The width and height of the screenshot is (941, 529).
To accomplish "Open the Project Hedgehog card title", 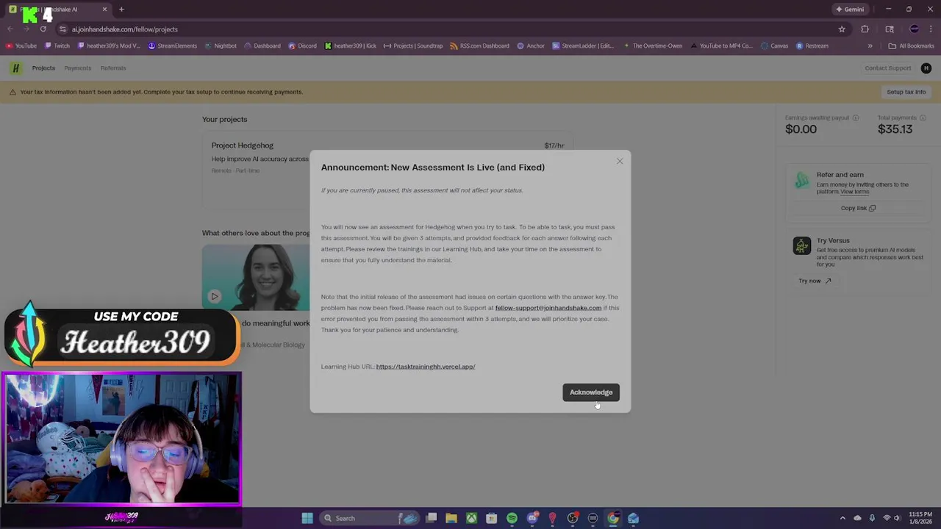I will (243, 145).
